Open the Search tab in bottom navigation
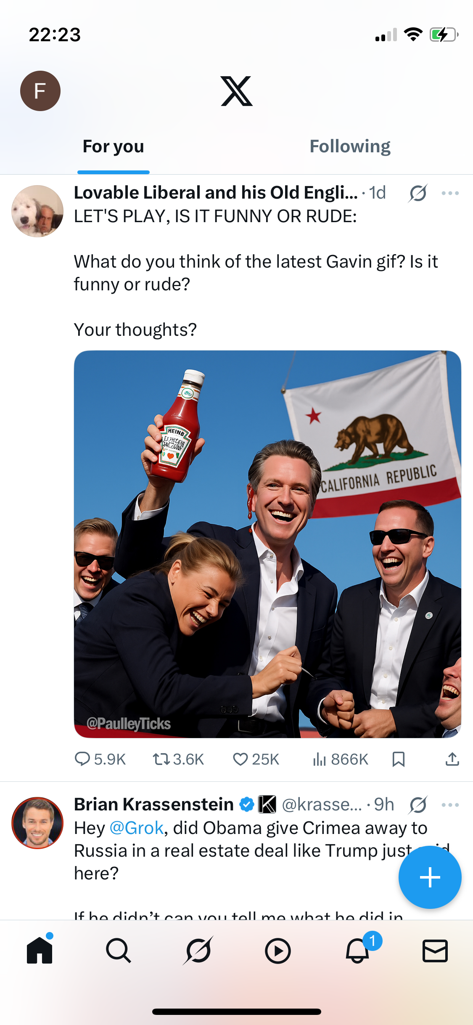The image size is (473, 1025). click(119, 951)
